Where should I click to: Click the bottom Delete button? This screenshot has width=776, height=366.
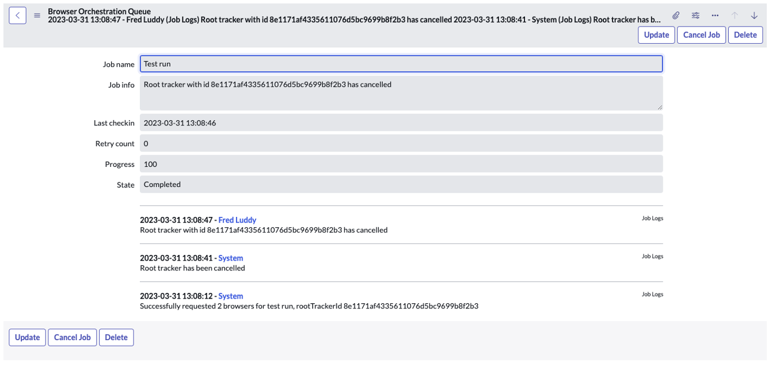point(116,337)
